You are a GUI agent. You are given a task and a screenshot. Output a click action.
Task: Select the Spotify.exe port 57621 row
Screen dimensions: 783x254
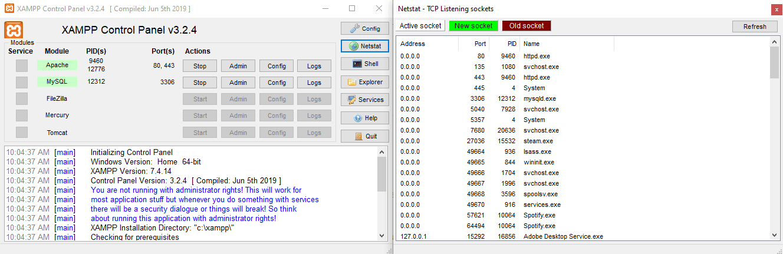click(583, 215)
